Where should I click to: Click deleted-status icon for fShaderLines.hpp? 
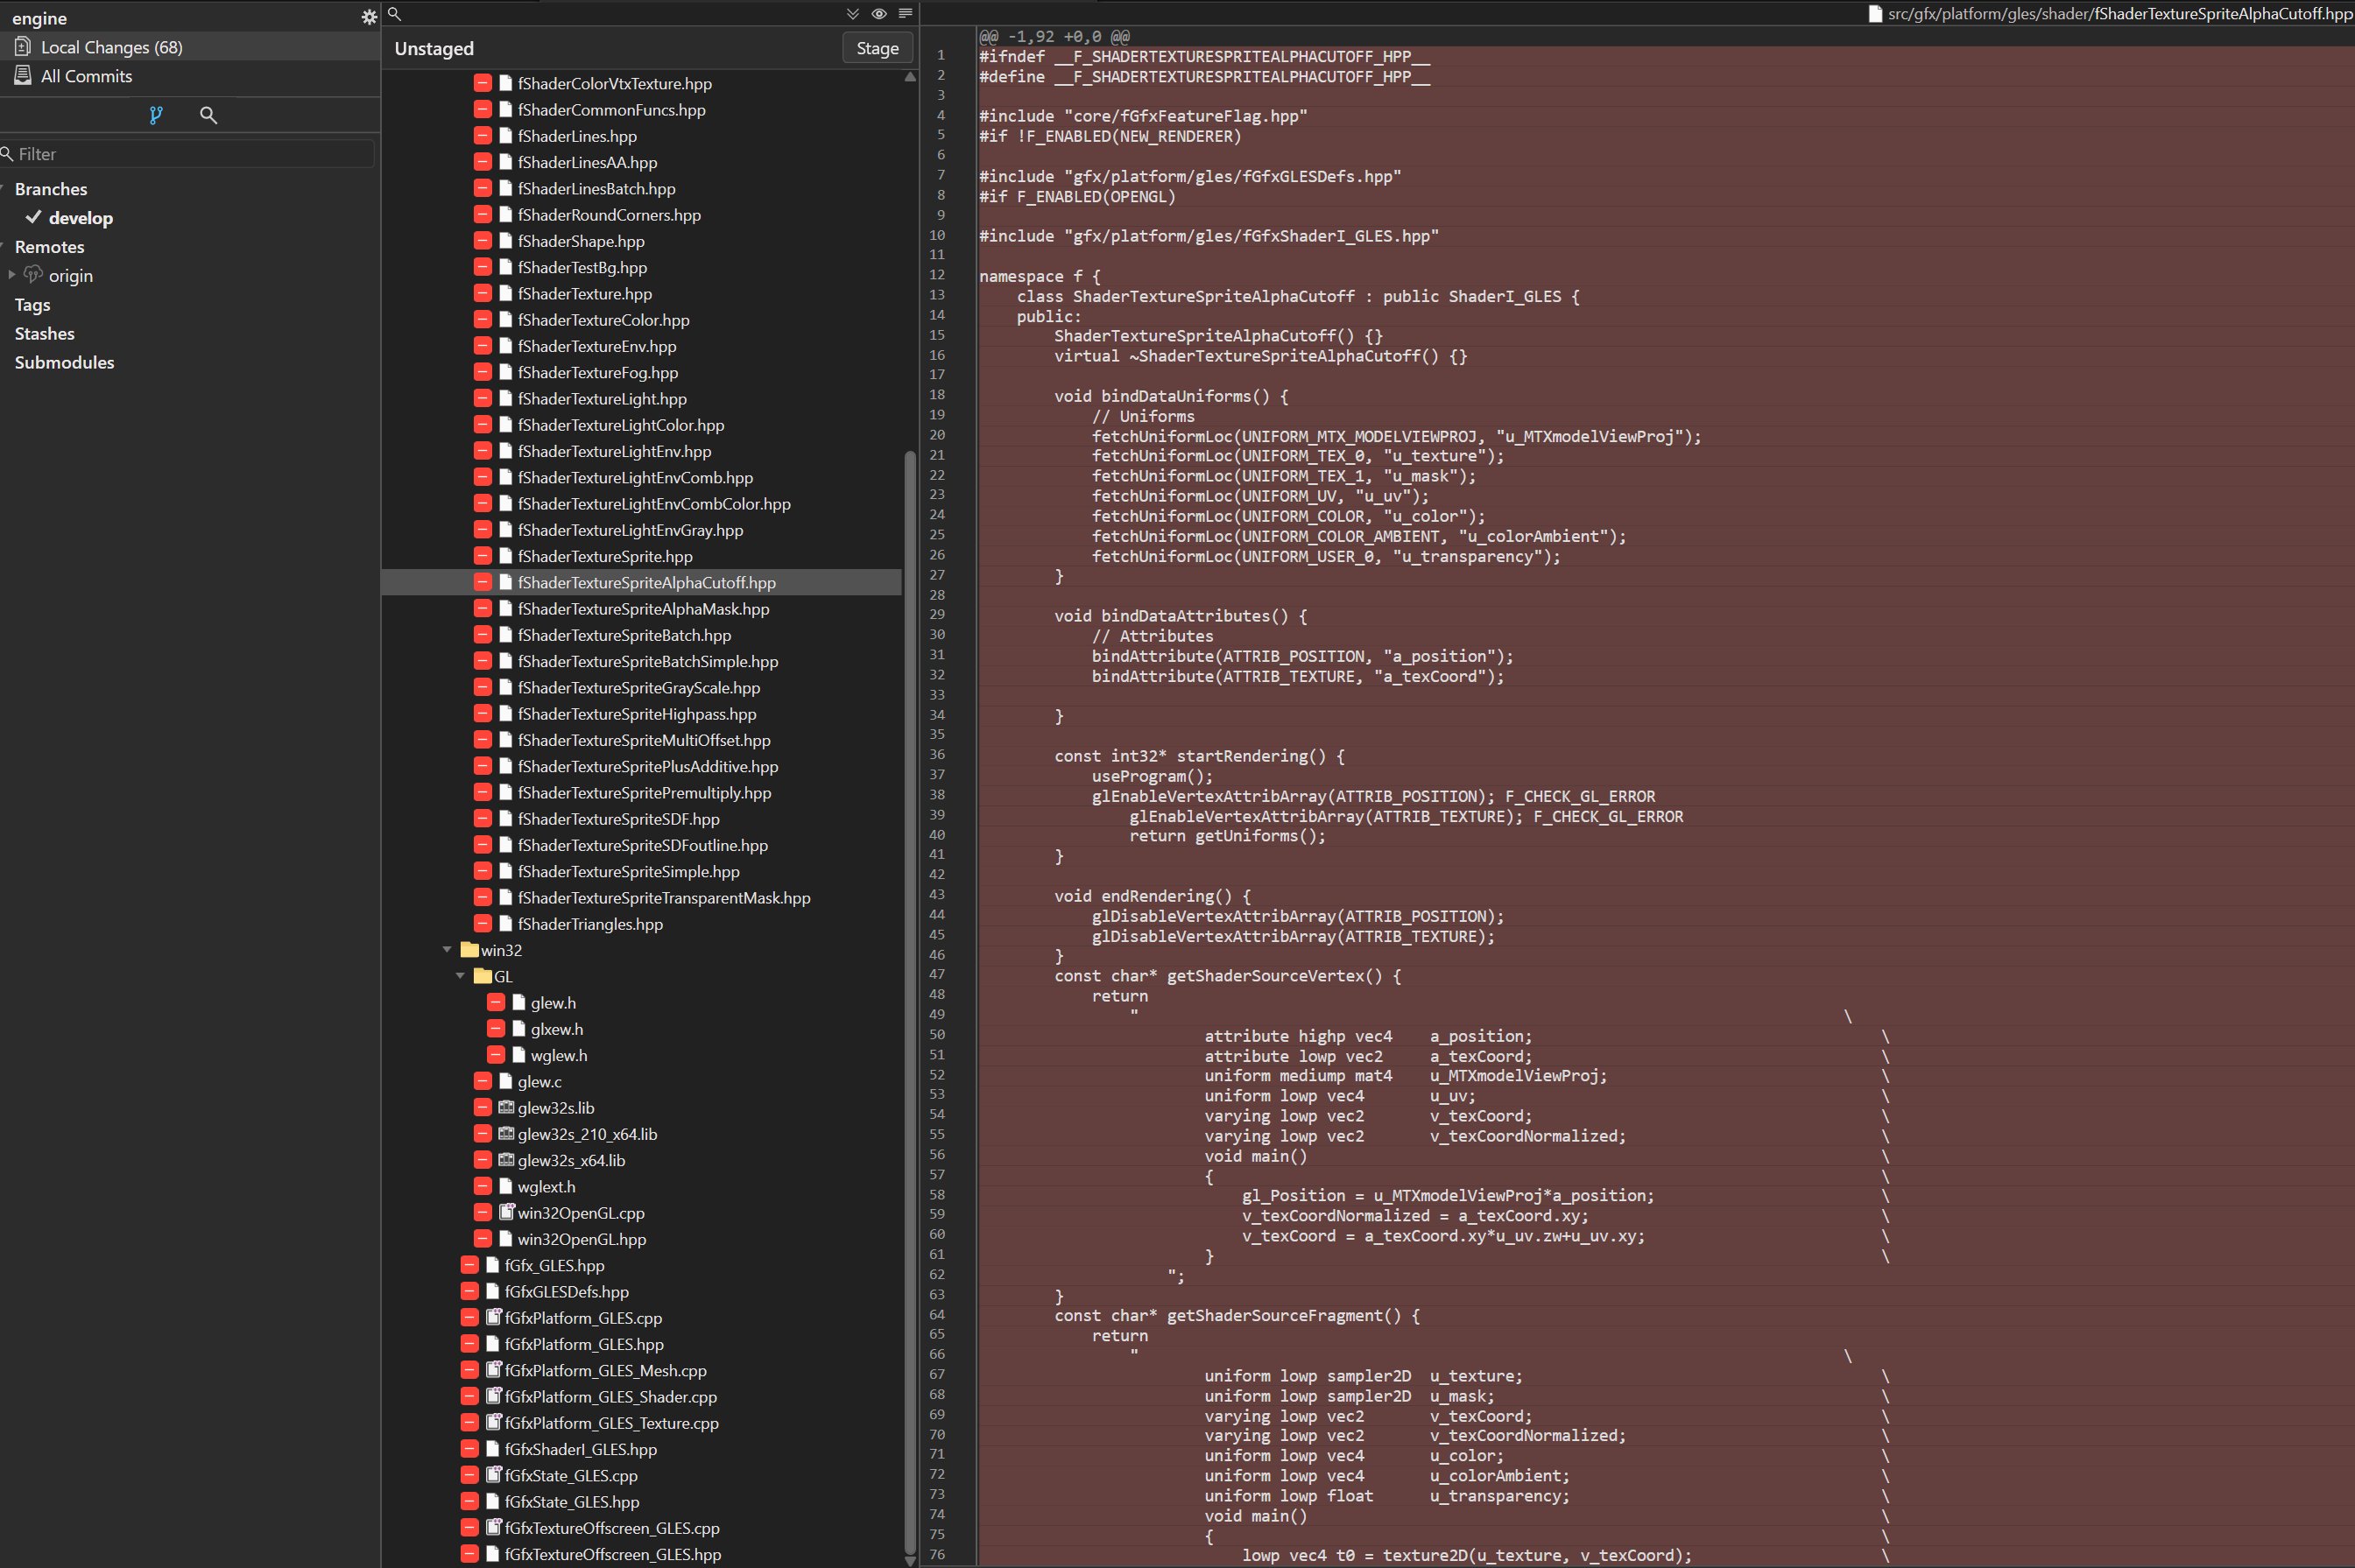[x=483, y=136]
